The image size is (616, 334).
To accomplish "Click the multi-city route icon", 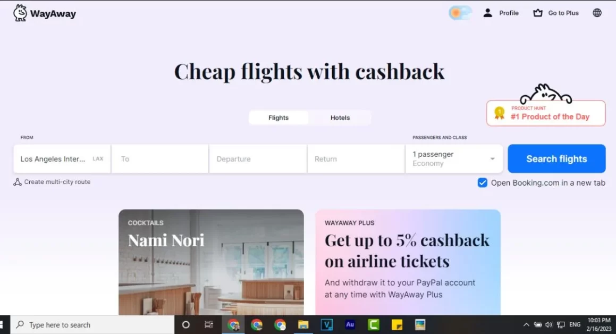I will (18, 181).
